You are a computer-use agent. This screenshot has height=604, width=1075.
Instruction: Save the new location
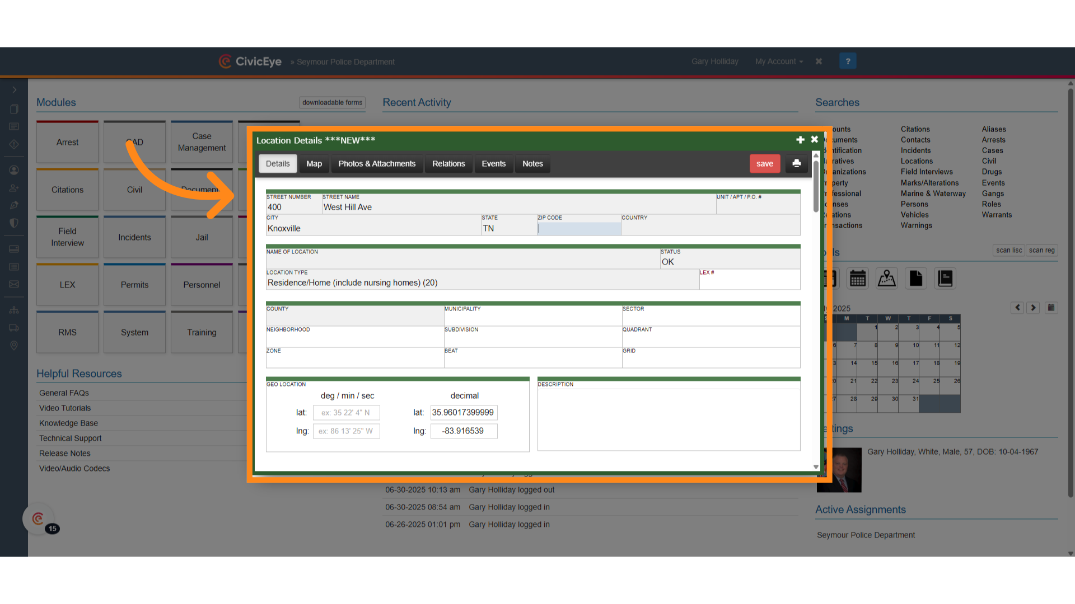(765, 163)
